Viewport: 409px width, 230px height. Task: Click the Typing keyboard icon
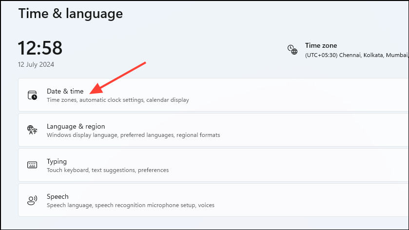tap(32, 165)
